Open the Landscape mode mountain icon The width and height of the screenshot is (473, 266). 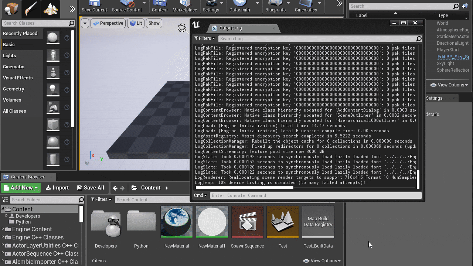tap(51, 8)
